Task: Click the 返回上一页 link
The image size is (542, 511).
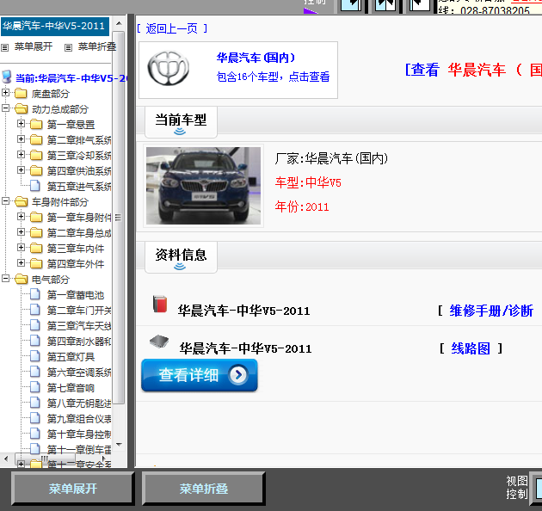Action: point(172,28)
